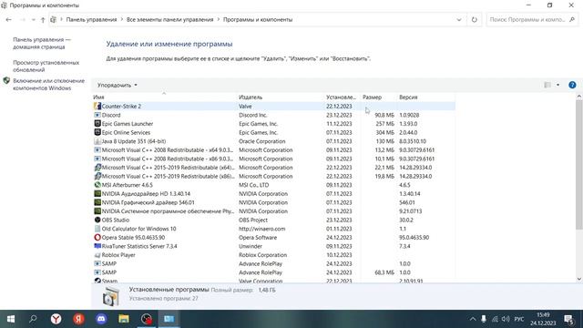Image resolution: width=583 pixels, height=328 pixels.
Task: Select RivaTuner Statistics Server icon
Action: 97,246
